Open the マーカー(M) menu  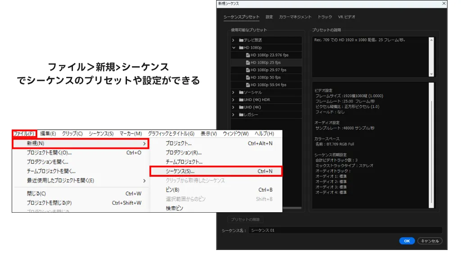pos(131,134)
